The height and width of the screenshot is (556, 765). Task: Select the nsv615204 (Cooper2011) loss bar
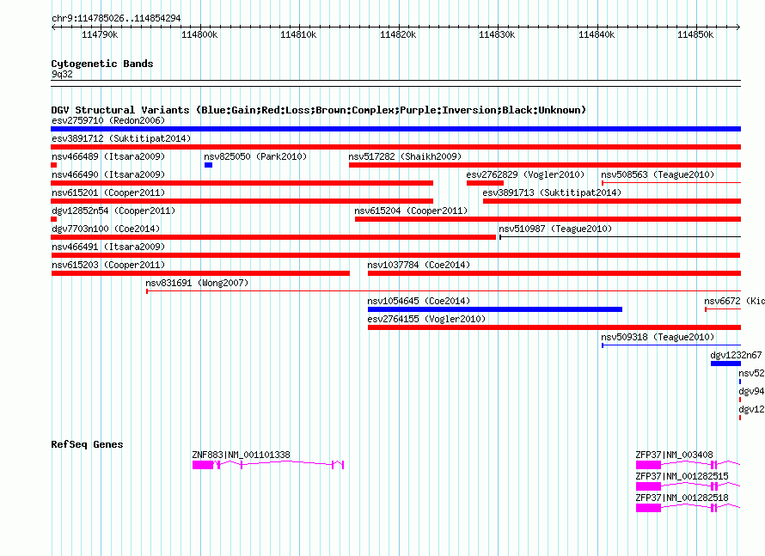(548, 219)
